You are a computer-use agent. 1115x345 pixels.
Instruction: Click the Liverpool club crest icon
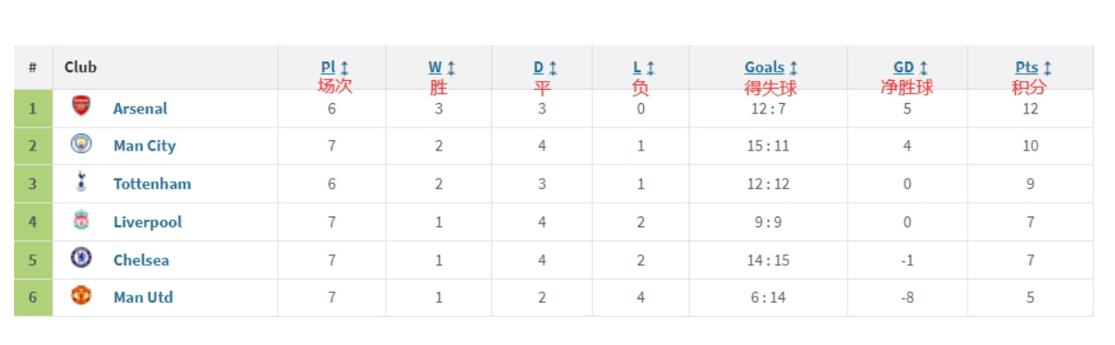click(x=81, y=221)
